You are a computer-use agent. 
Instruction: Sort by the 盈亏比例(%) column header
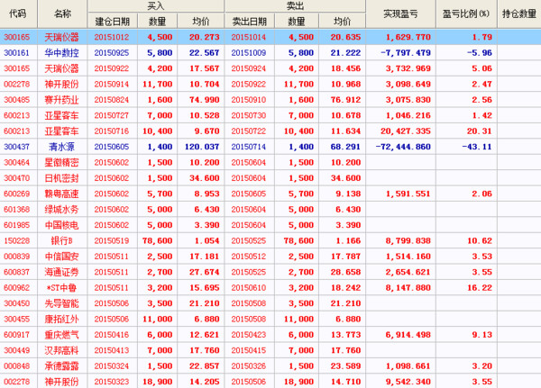click(466, 14)
